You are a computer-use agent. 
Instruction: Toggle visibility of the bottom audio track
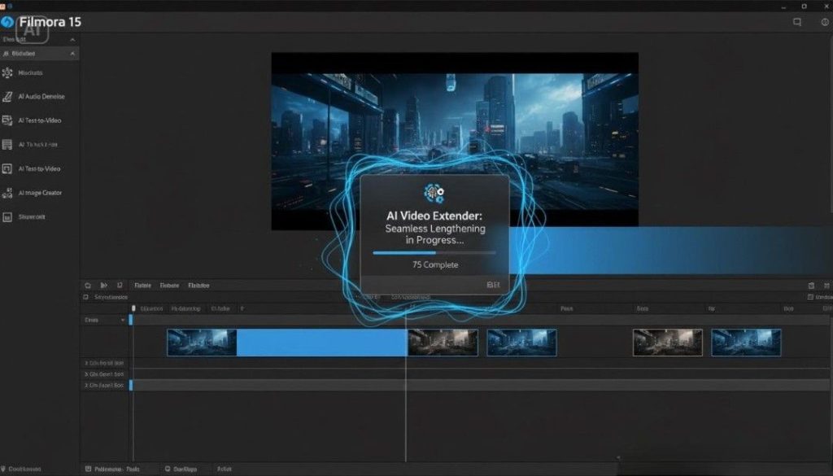85,384
